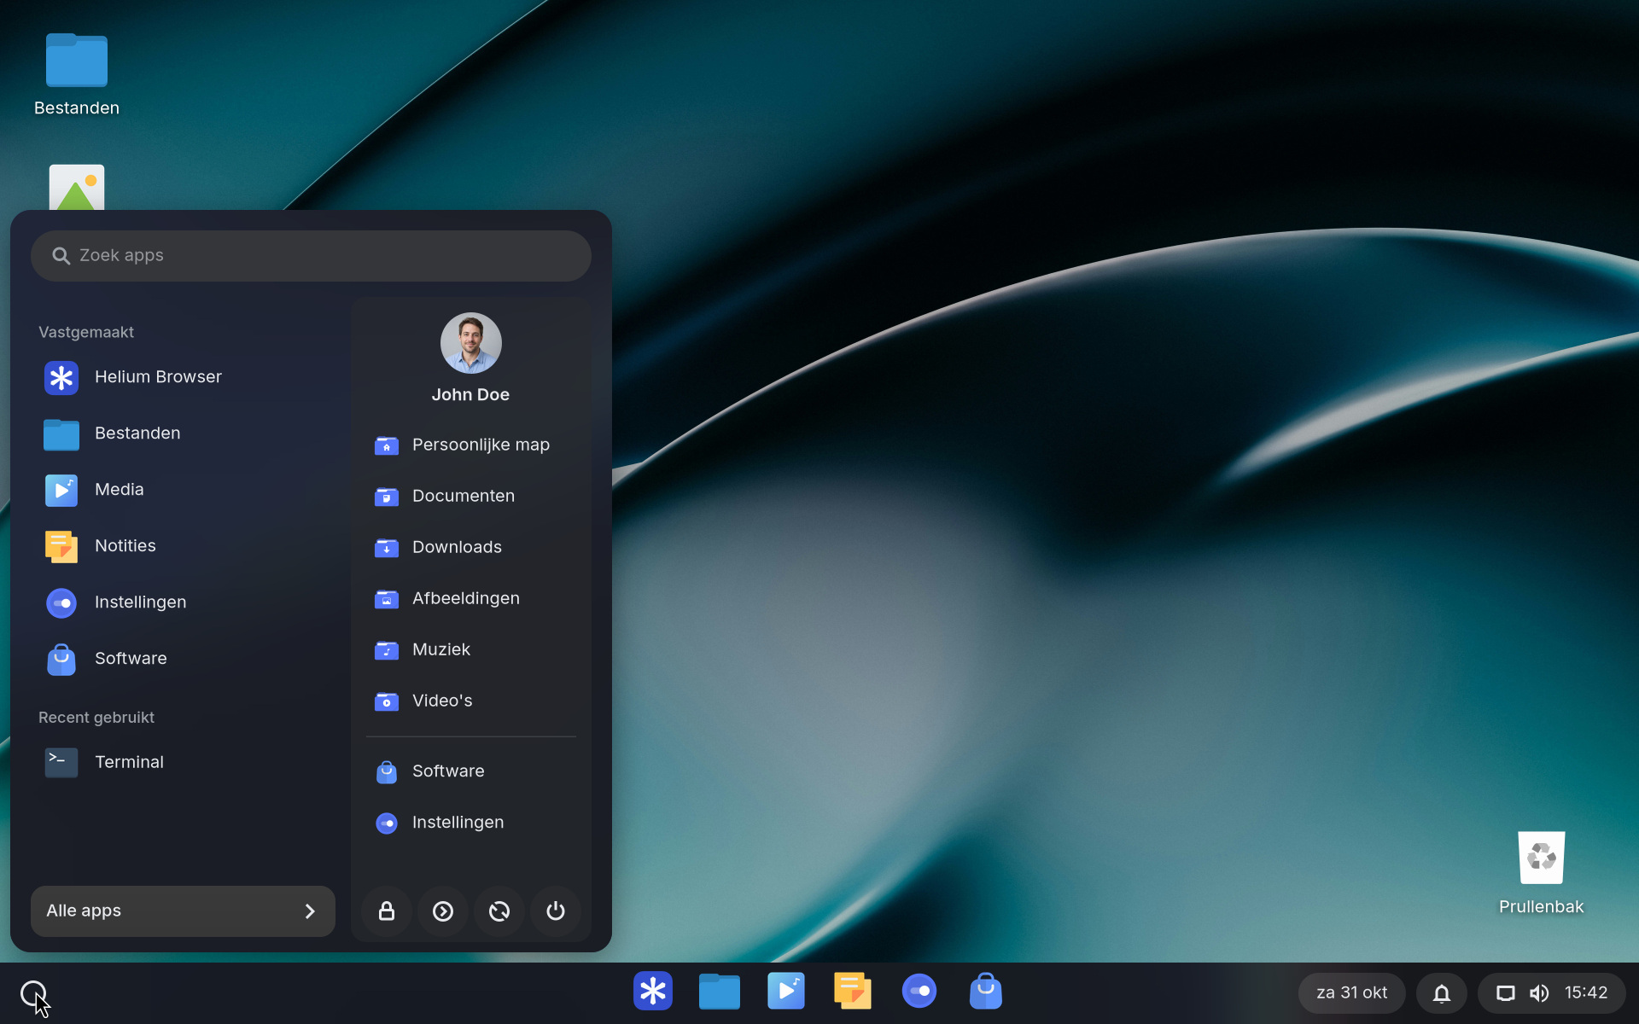Log out using the circled arrow button
This screenshot has height=1024, width=1639.
443,911
